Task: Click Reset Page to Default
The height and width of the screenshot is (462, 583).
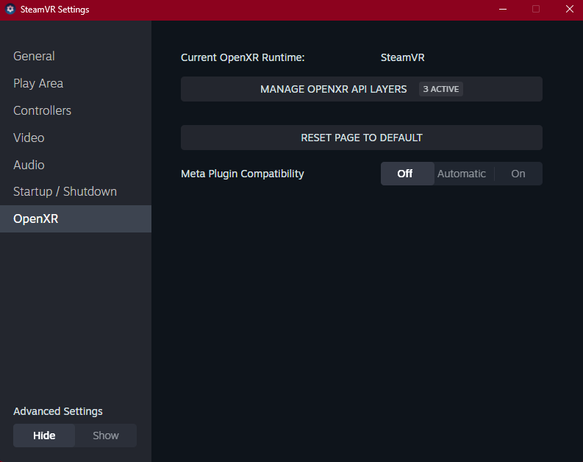Action: pyautogui.click(x=362, y=138)
